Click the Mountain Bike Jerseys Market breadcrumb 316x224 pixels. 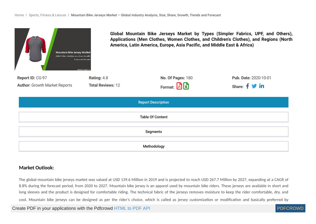click(146, 15)
